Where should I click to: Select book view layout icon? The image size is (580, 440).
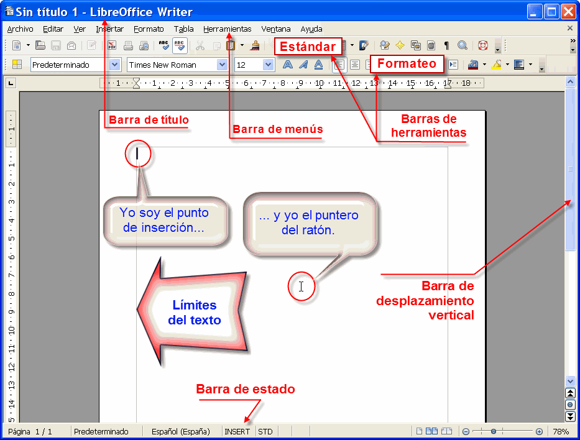(447, 431)
